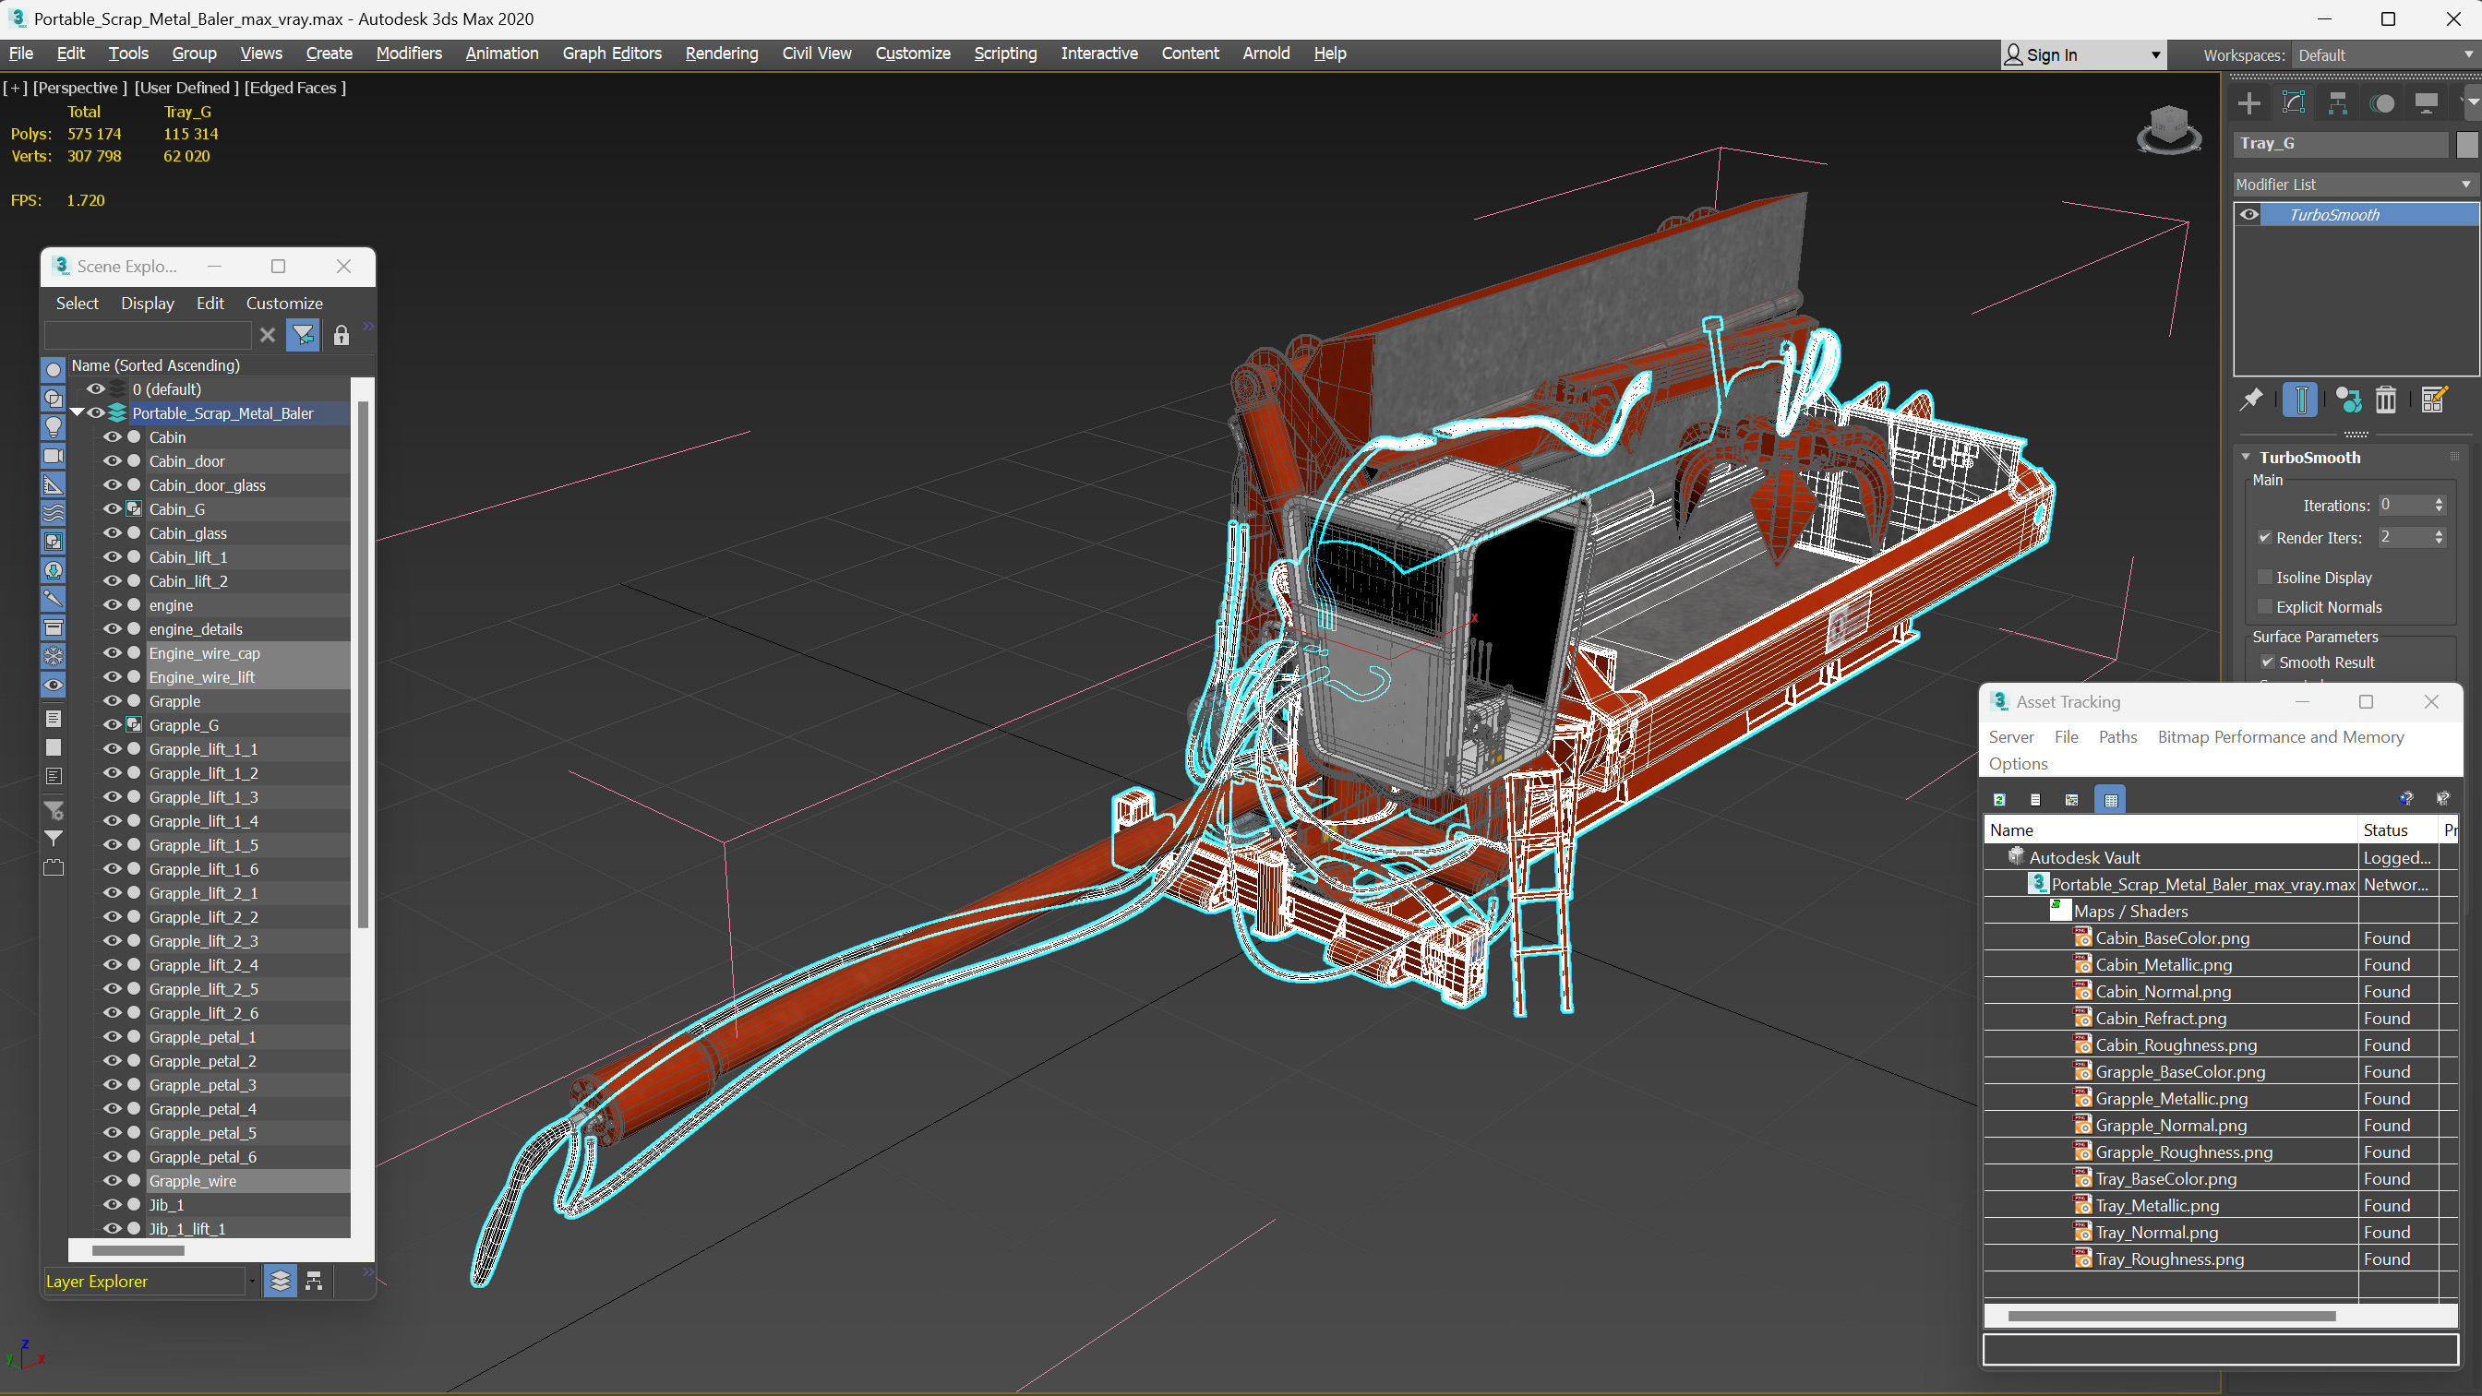Click the Edged Faces viewport label
Viewport: 2482px width, 1396px height.
294,88
